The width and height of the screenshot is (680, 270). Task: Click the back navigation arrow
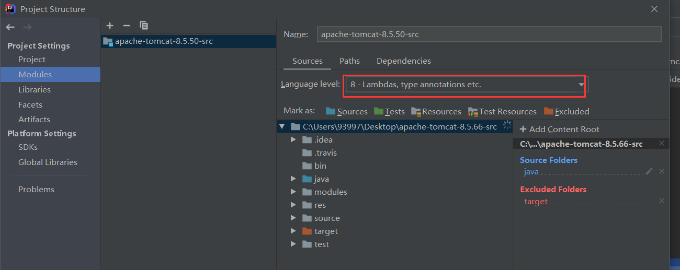tap(10, 27)
